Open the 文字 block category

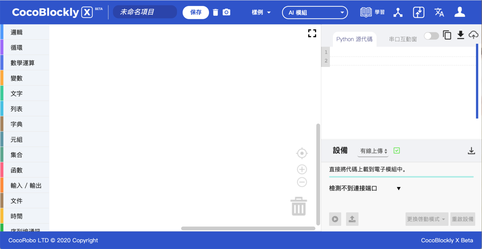click(x=25, y=94)
